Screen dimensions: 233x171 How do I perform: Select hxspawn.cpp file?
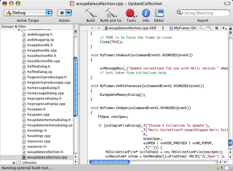pyautogui.click(x=38, y=115)
